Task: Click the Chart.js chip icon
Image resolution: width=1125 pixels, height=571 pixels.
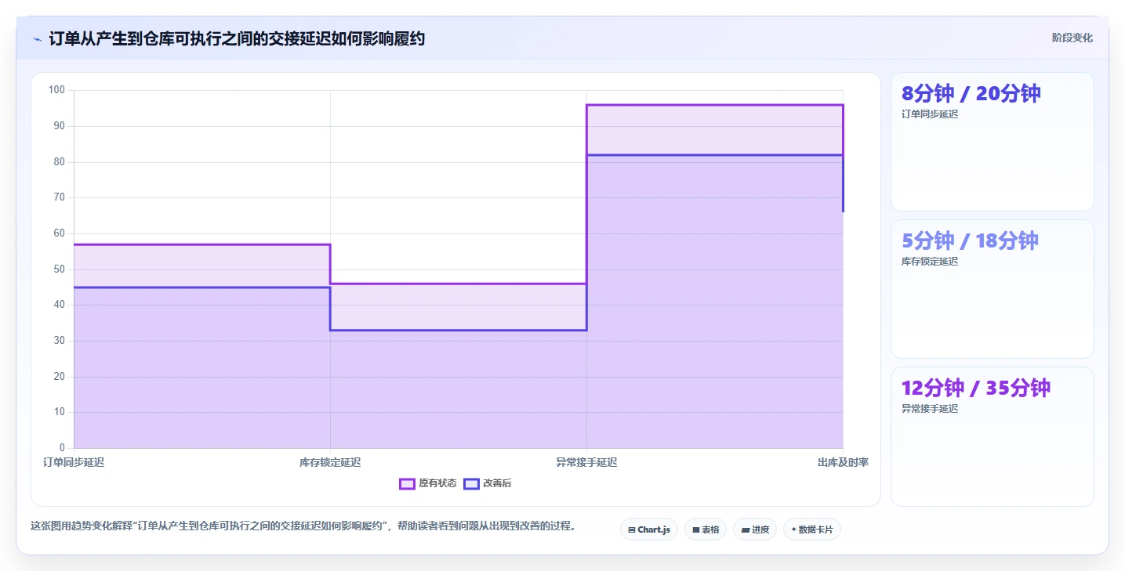Action: click(632, 530)
